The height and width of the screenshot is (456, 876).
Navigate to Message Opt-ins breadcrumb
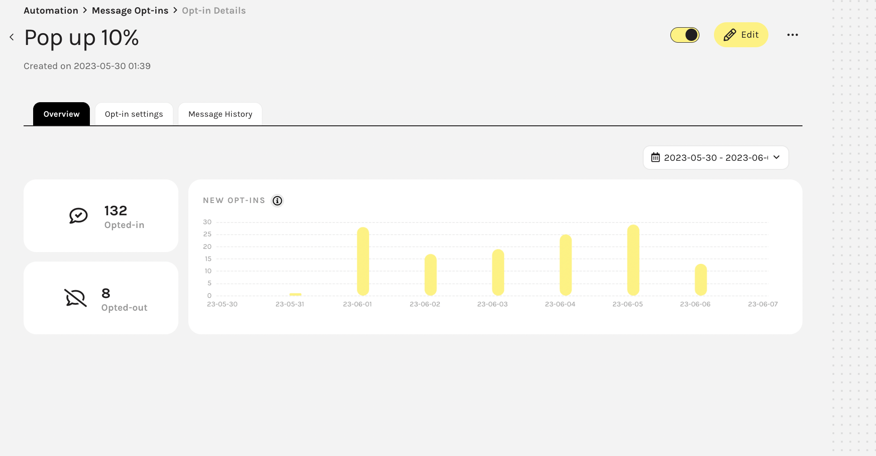[x=130, y=10]
